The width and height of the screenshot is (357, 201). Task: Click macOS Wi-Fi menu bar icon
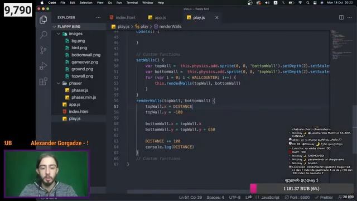pos(300,3)
